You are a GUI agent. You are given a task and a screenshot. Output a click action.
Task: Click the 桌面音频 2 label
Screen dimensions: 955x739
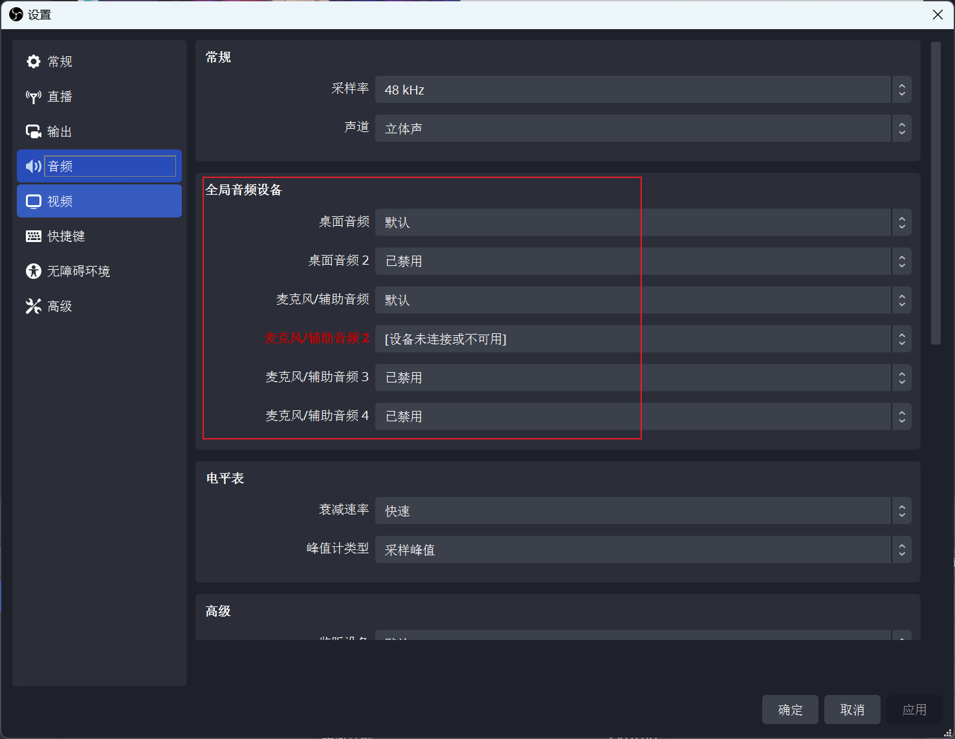coord(338,260)
